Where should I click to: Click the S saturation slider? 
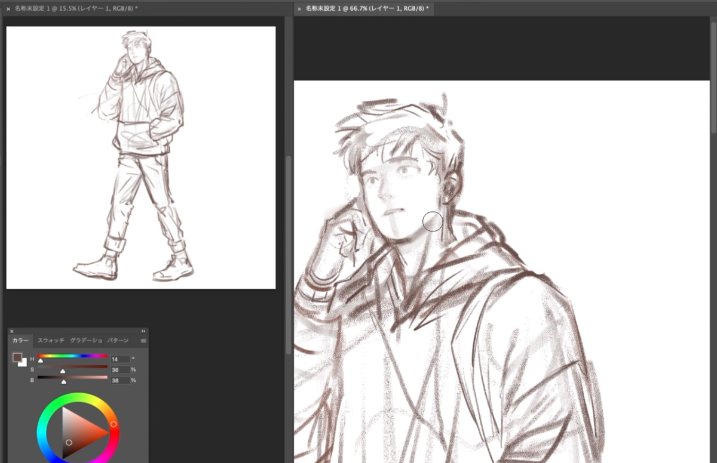point(72,366)
